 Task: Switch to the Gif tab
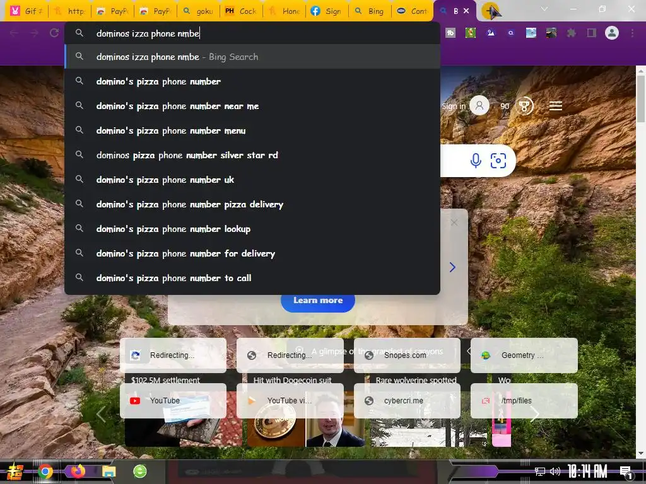point(26,11)
